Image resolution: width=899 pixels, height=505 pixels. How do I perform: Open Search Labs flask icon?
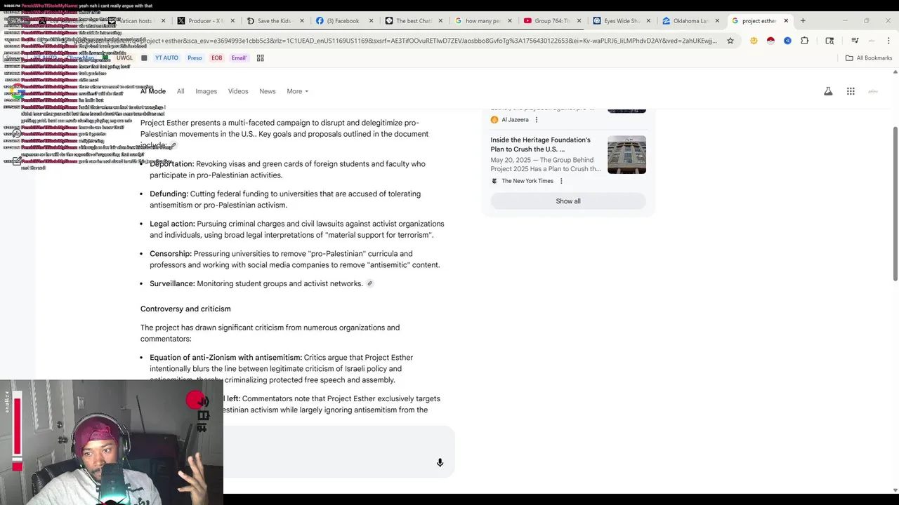[828, 91]
